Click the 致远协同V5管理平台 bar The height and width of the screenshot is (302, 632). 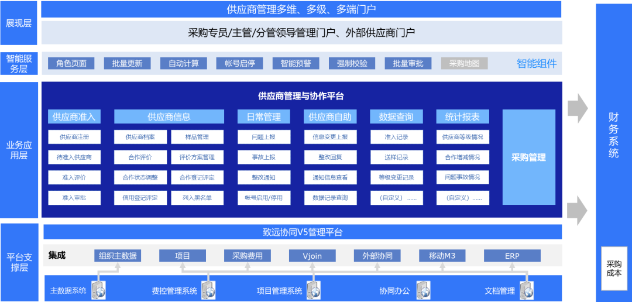click(x=303, y=232)
